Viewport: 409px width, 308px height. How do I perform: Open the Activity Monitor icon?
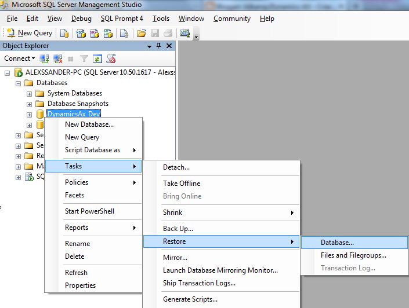tap(184, 34)
